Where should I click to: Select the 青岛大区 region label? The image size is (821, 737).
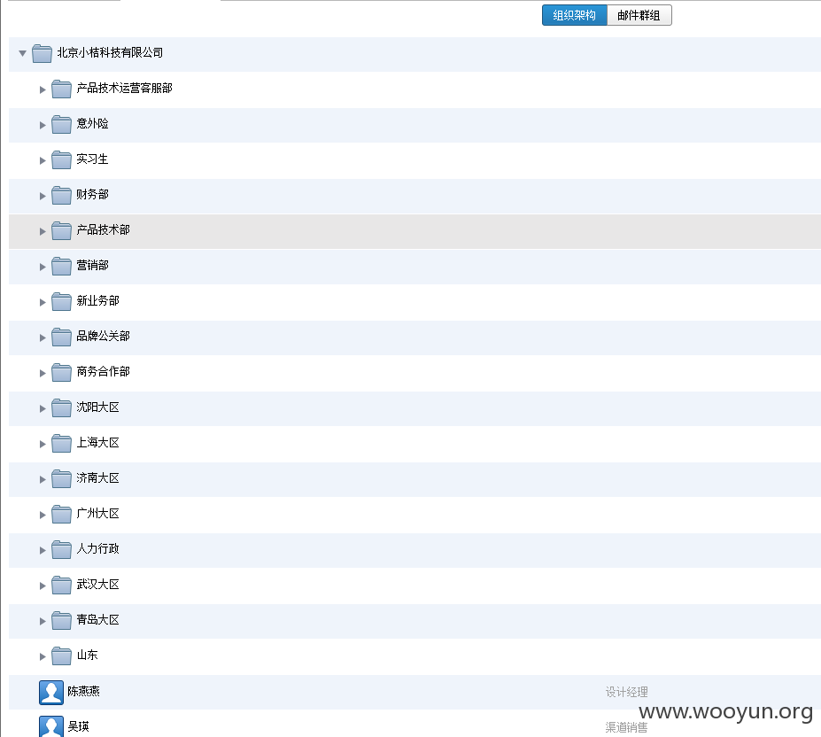pos(98,620)
